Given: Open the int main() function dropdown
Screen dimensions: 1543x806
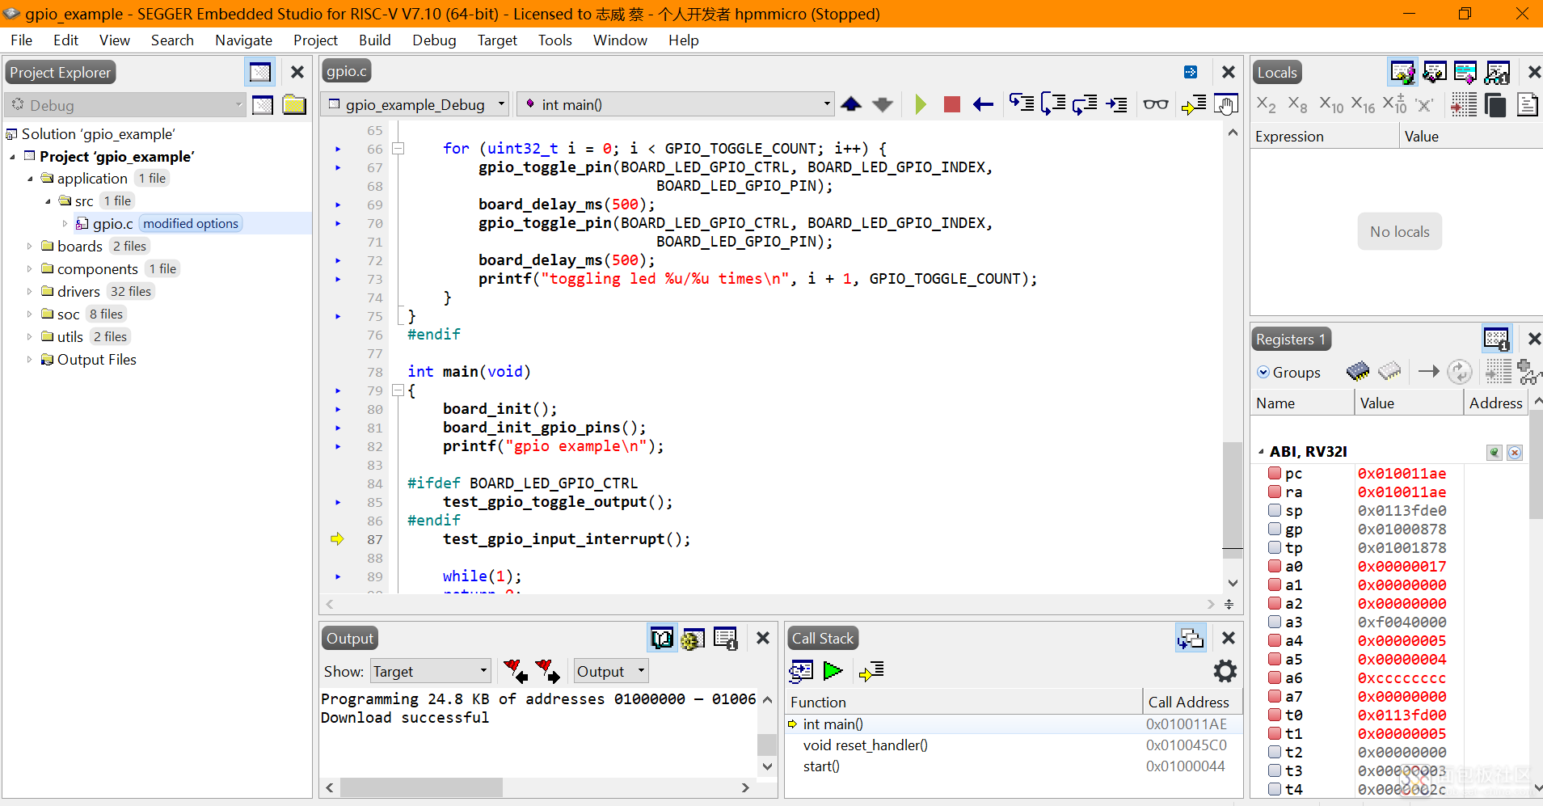Looking at the screenshot, I should point(676,104).
